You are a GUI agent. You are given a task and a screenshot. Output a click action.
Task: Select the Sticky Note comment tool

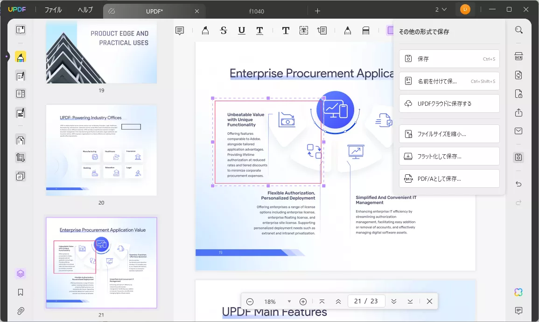coord(180,31)
